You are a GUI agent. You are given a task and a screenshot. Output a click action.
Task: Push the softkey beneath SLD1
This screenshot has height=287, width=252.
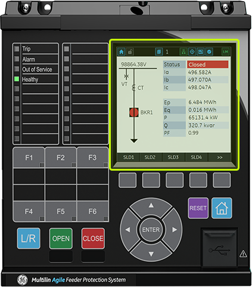(127, 180)
